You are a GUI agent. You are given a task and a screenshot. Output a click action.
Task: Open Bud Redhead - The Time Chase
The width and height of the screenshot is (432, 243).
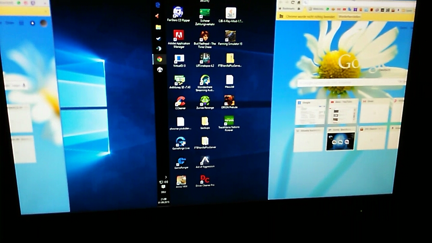(x=204, y=40)
